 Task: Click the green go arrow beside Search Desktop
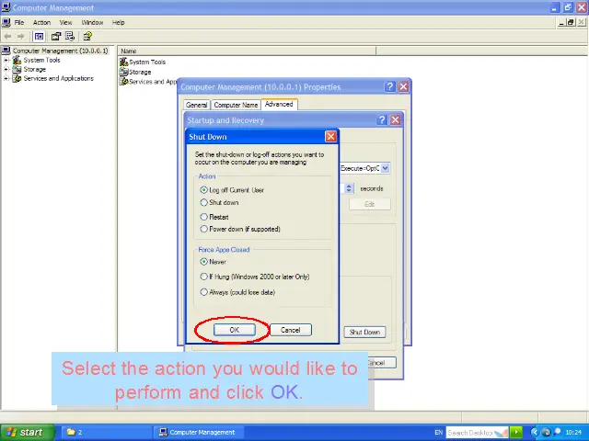(x=516, y=433)
